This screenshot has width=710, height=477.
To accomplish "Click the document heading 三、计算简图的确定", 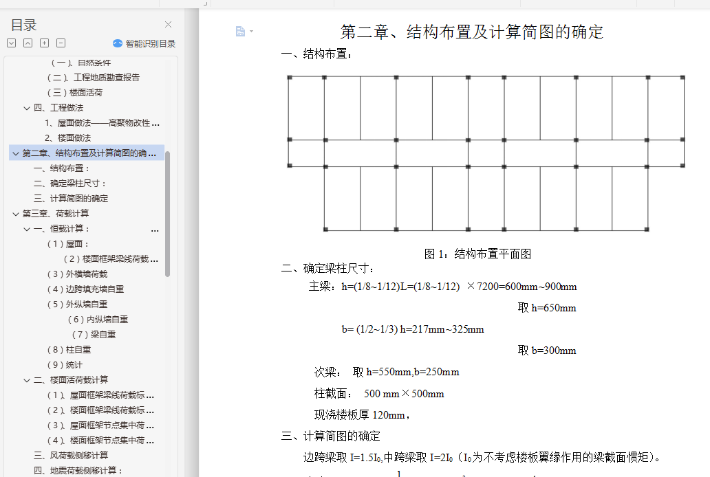I will [330, 436].
